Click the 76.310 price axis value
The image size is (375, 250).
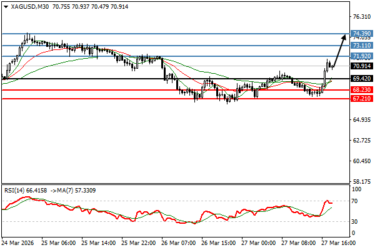tap(362, 17)
